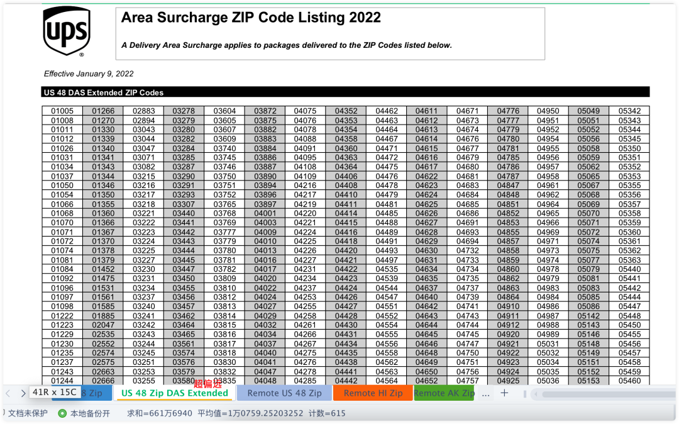The height and width of the screenshot is (424, 679).
Task: Add a new sheet with plus icon
Action: coord(504,393)
